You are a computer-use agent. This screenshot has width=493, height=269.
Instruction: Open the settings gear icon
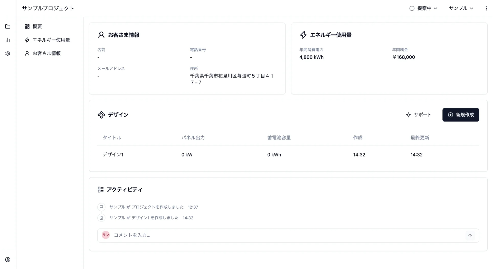(8, 53)
